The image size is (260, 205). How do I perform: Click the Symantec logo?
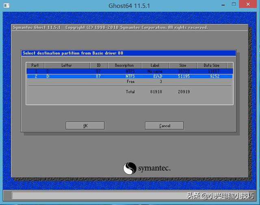pyautogui.click(x=147, y=168)
